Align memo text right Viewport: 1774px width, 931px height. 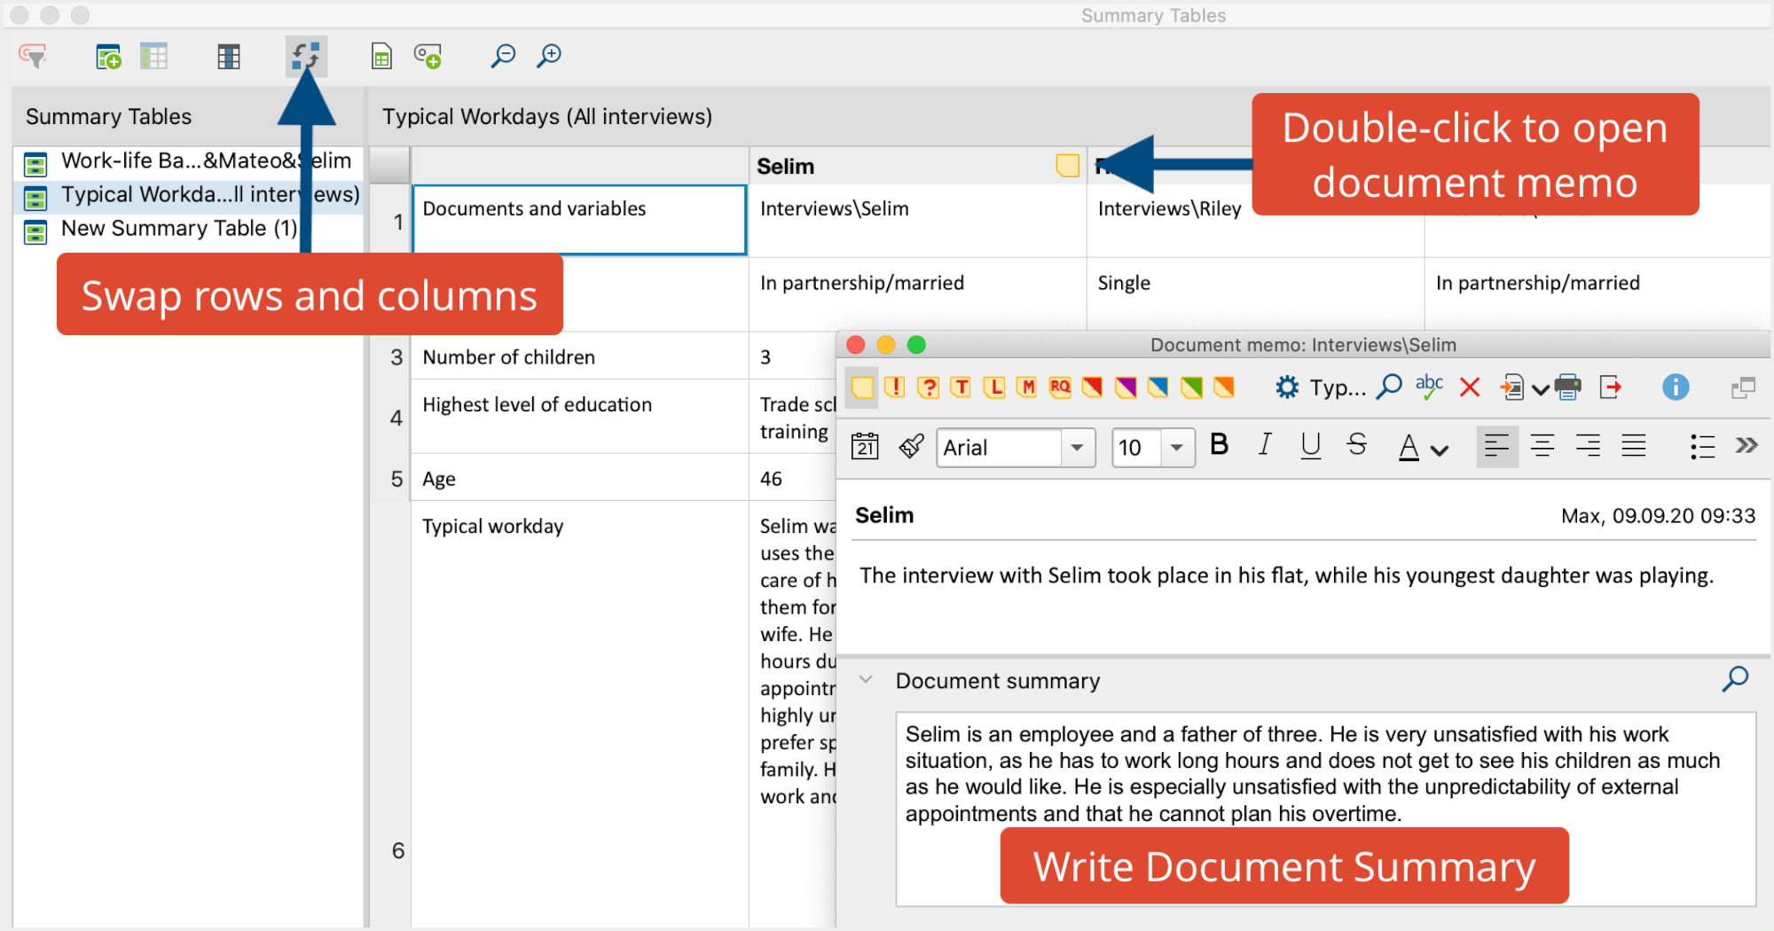click(1589, 446)
